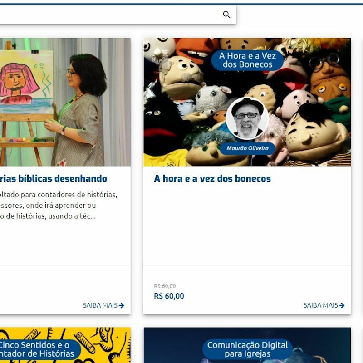Click the circular instructor portrait avatar
The width and height of the screenshot is (363, 363).
[247, 118]
